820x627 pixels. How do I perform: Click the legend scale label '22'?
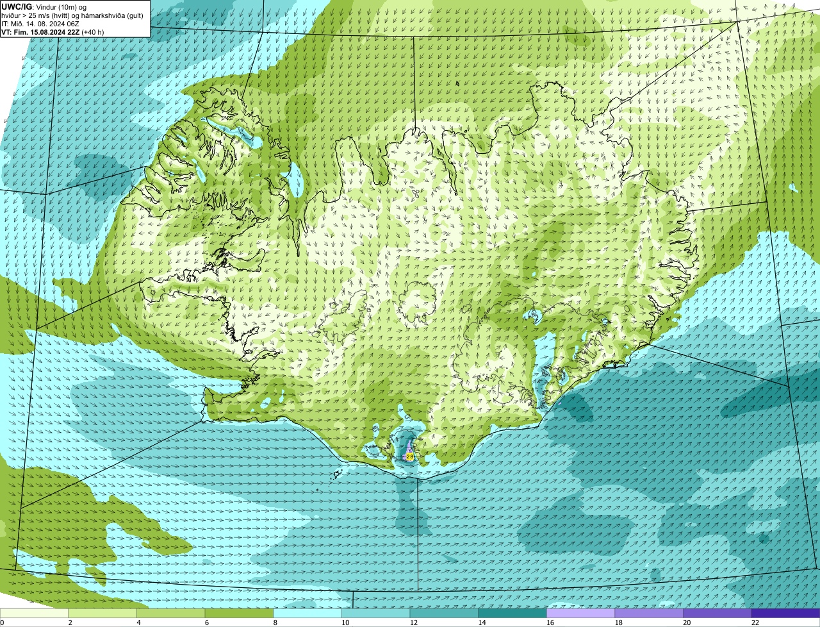tap(755, 623)
